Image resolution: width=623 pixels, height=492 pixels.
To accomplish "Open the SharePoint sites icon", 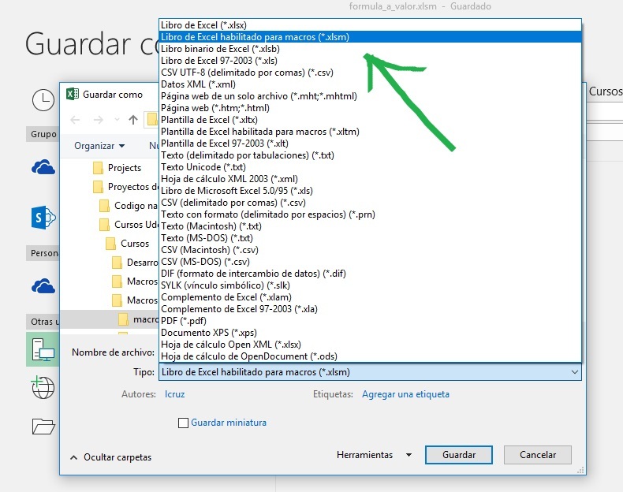I will pyautogui.click(x=43, y=218).
